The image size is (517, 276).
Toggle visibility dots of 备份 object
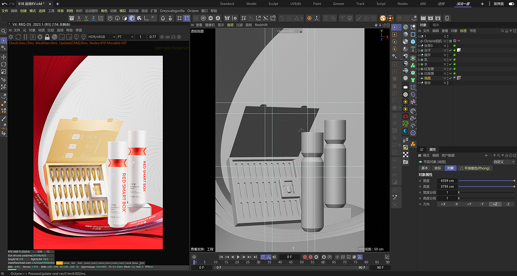[x=448, y=83]
